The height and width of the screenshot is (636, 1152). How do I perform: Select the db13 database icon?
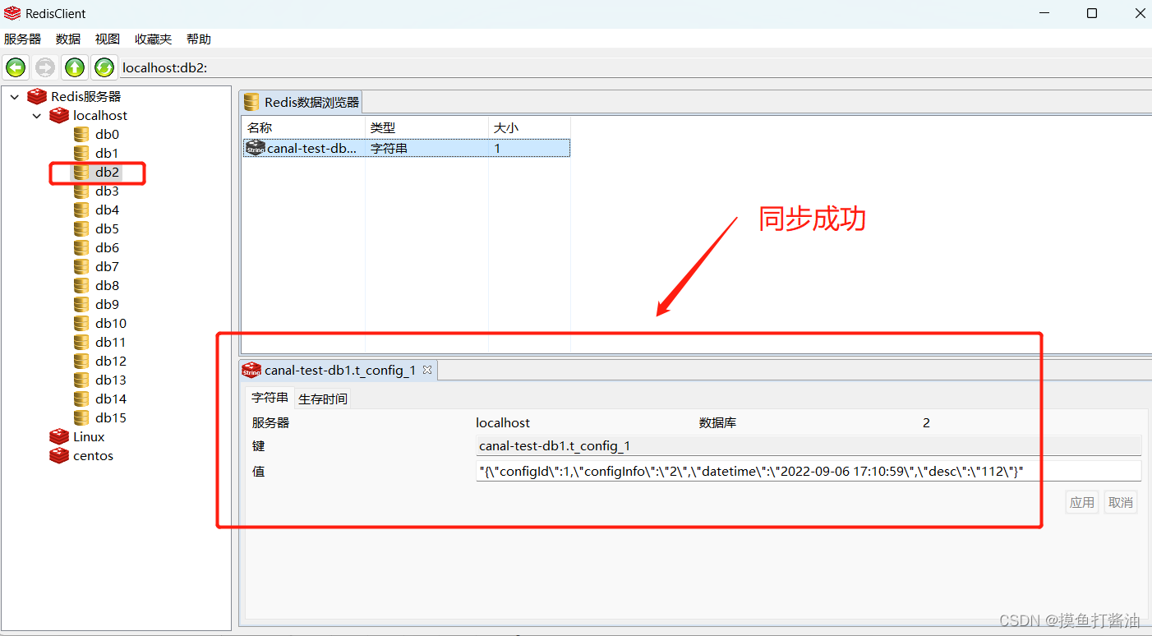click(81, 380)
